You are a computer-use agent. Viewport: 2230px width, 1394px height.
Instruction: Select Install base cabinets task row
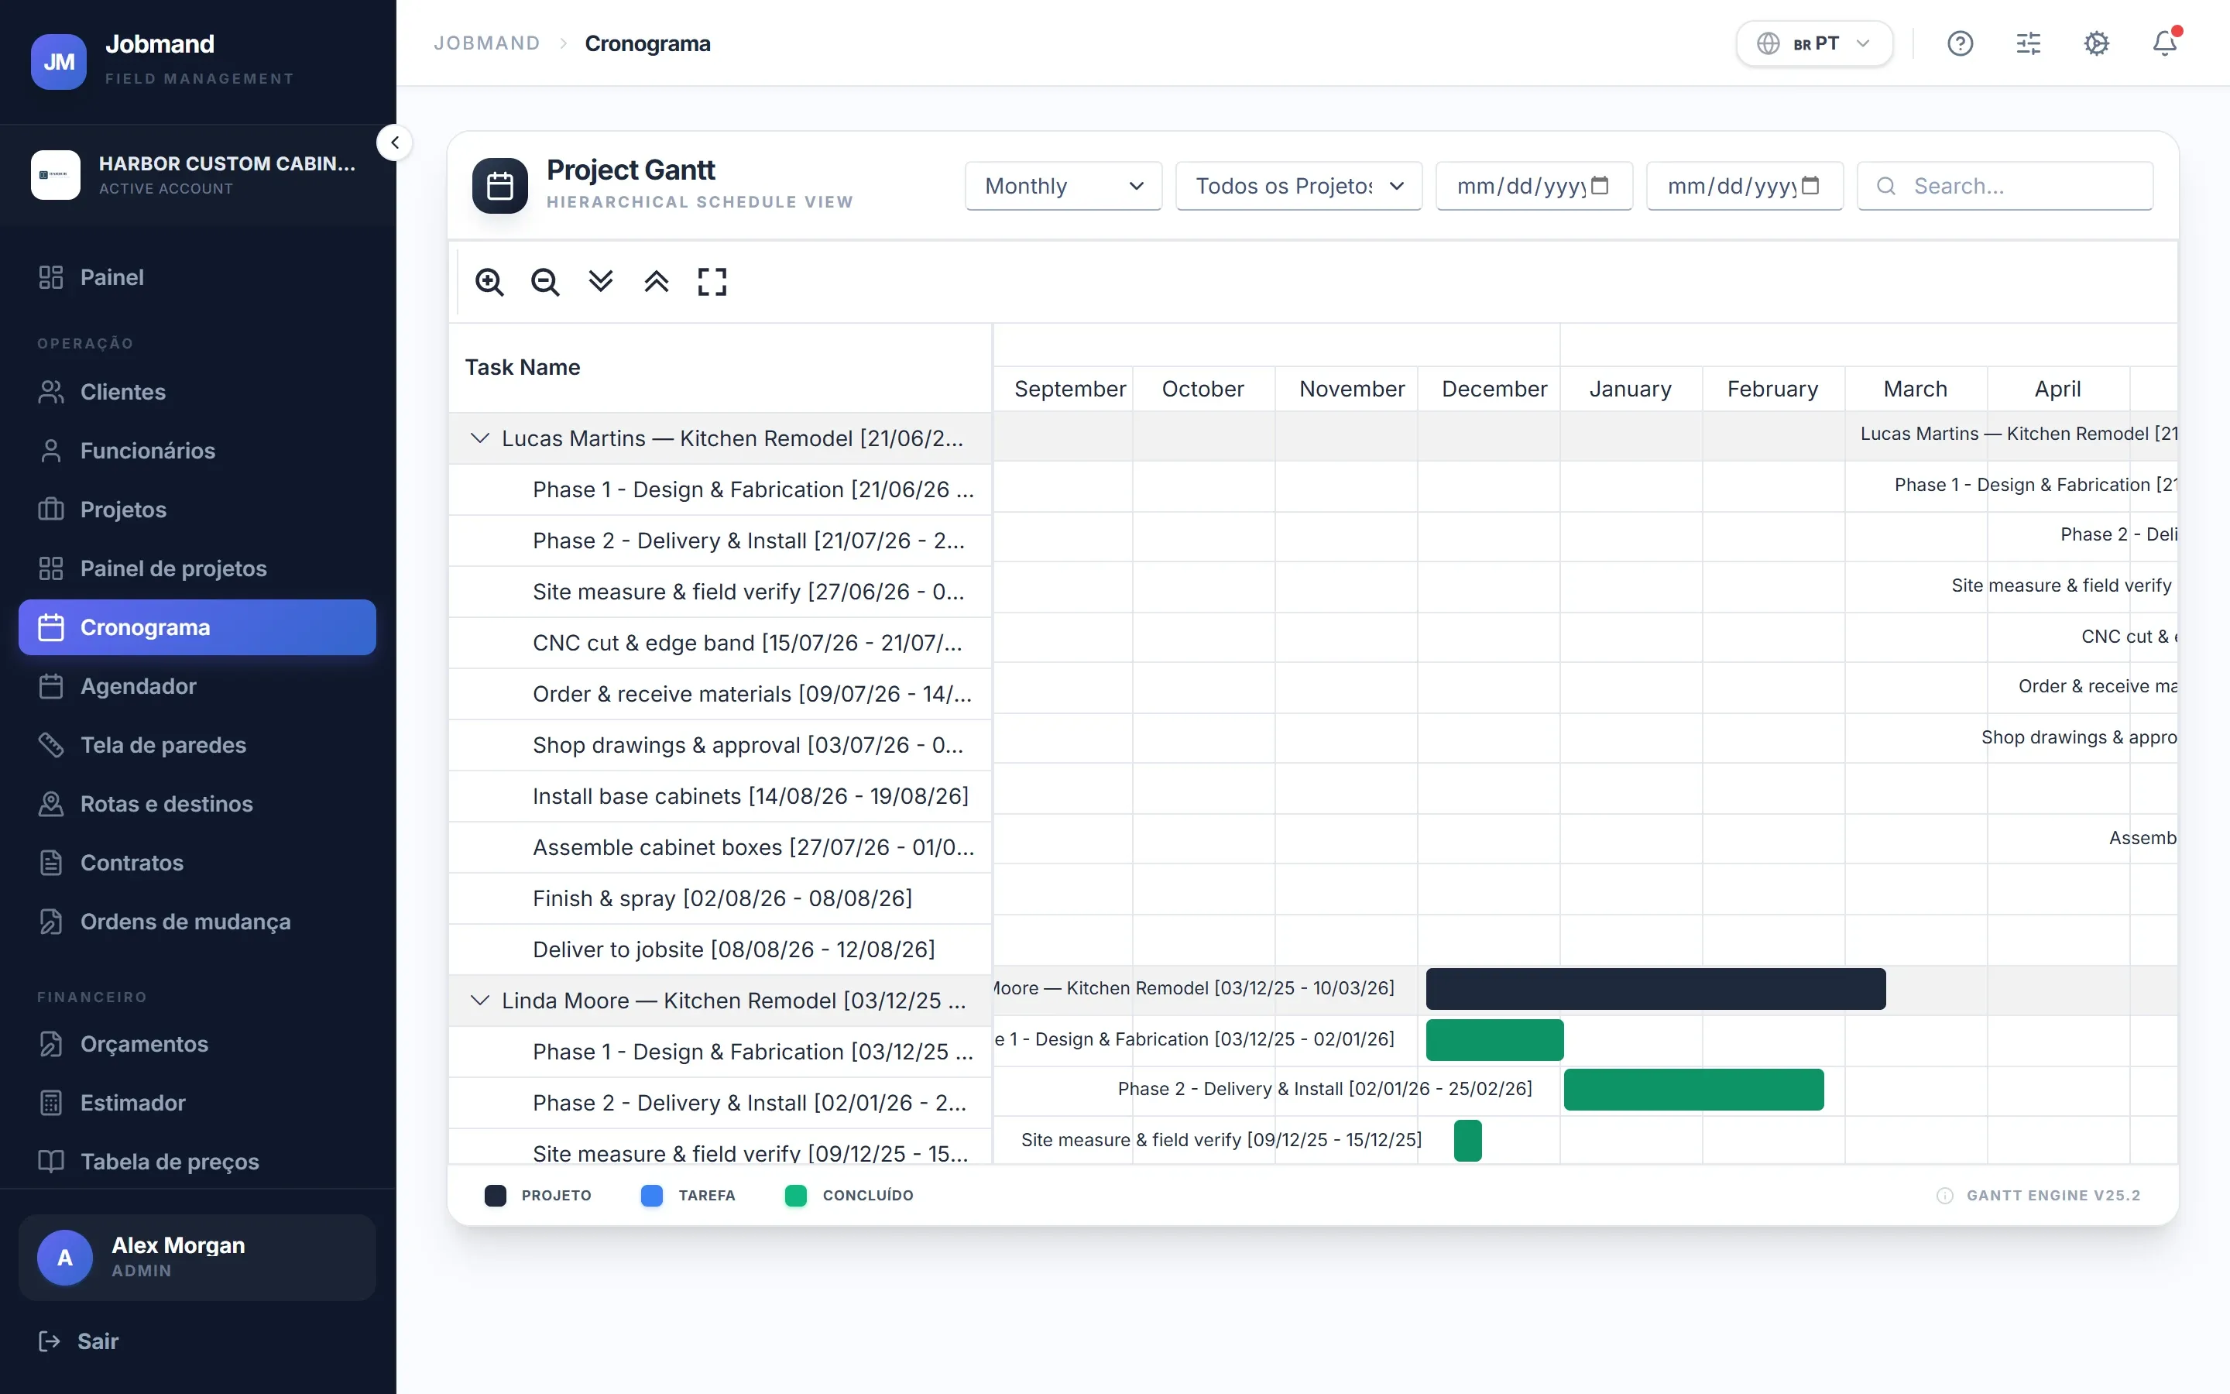click(721, 795)
